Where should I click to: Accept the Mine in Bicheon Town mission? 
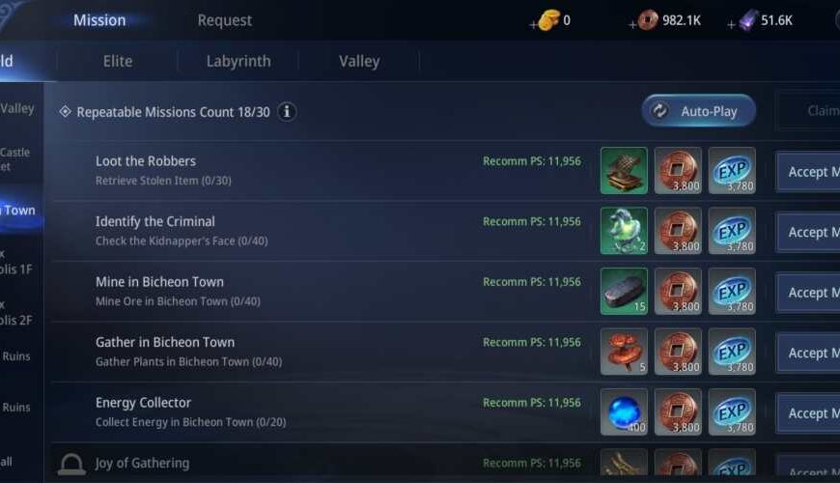click(x=808, y=292)
